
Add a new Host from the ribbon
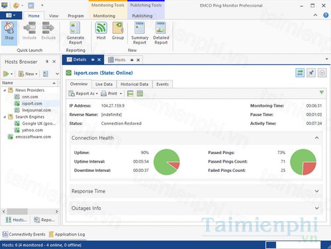pyautogui.click(x=101, y=31)
